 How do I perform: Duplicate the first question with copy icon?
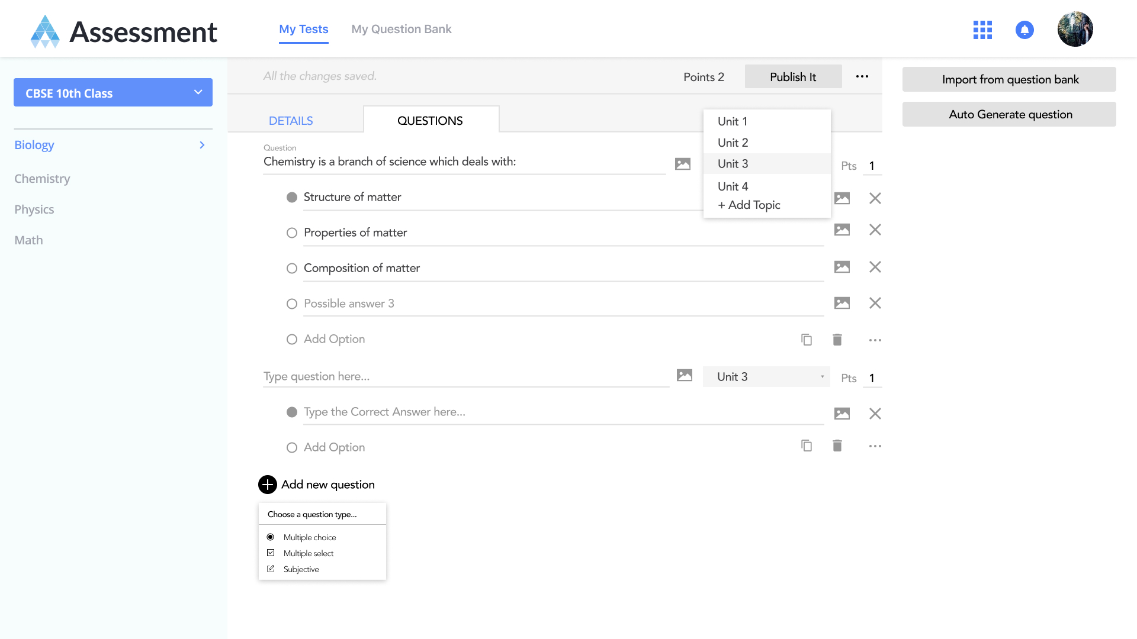[x=806, y=340]
